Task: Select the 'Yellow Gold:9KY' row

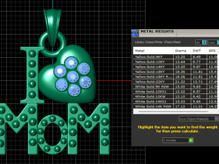Action: (x=176, y=57)
